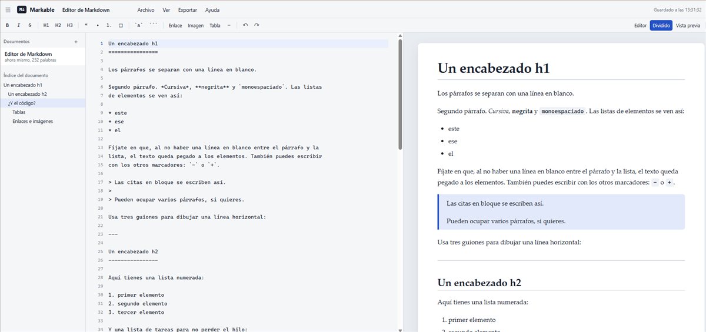Viewport: 706px width, 332px height.
Task: Click the document title 'Editor de Markdown' in header
Action: [x=85, y=10]
